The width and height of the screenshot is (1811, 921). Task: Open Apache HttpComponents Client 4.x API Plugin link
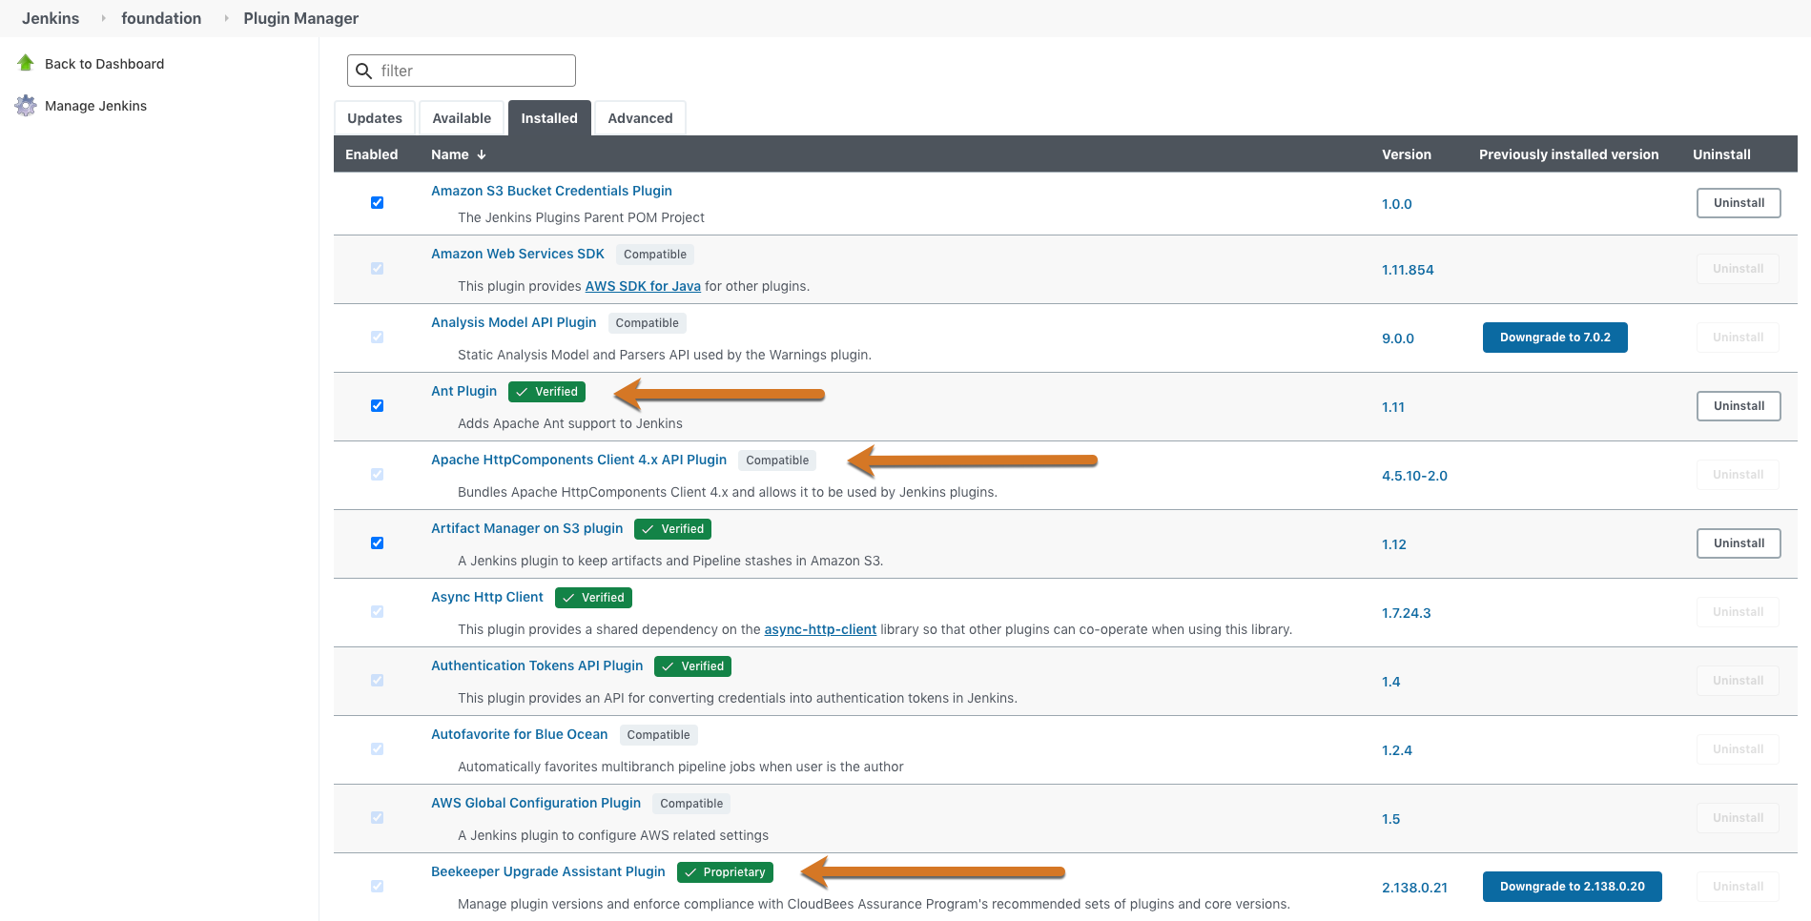[579, 460]
